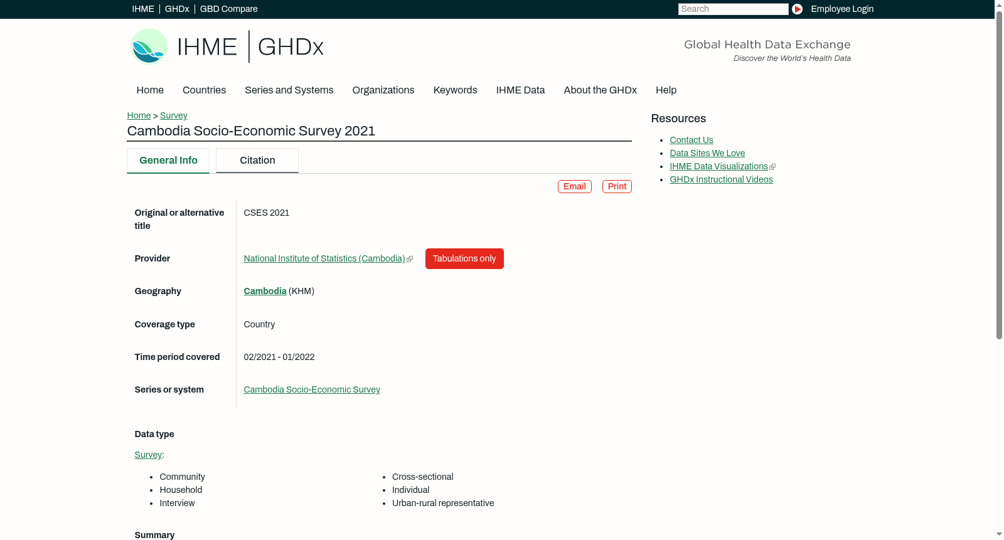The image size is (1004, 540).
Task: Open the IHME Data menu
Action: pyautogui.click(x=520, y=90)
